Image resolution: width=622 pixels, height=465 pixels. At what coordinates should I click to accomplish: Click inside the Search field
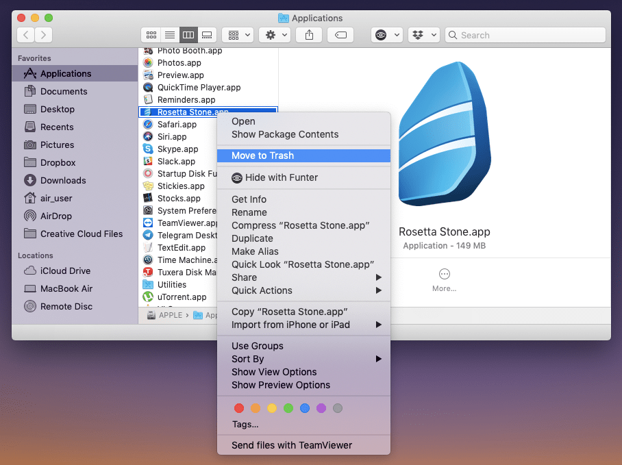pos(525,35)
